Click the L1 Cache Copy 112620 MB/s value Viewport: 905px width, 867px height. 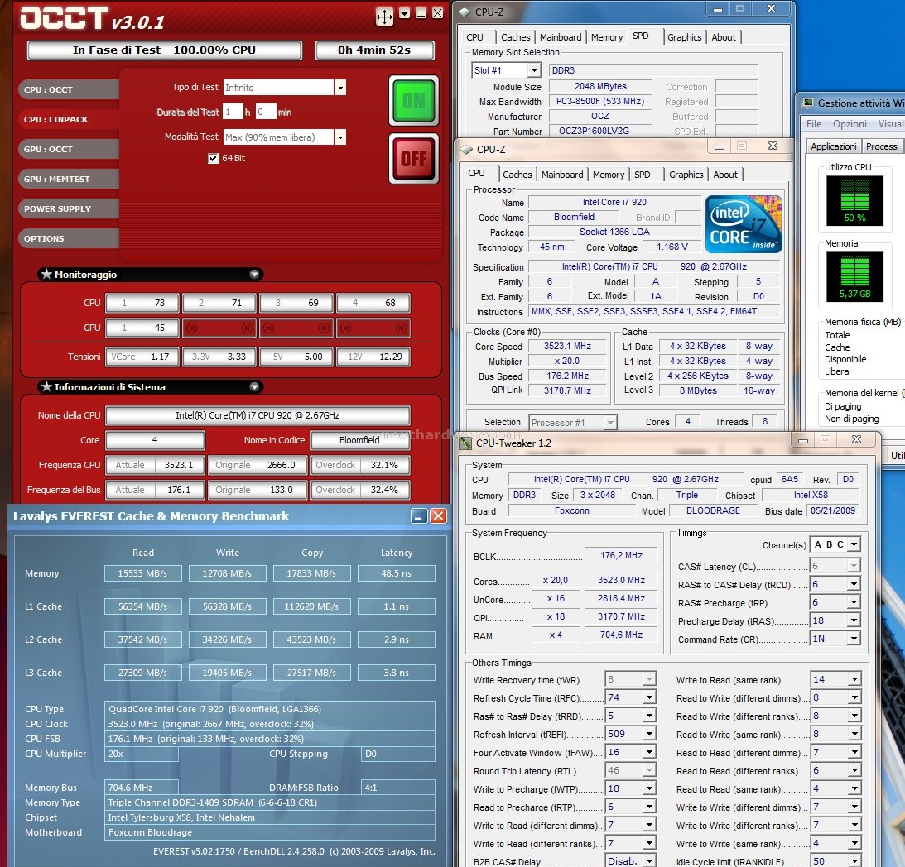coord(311,606)
